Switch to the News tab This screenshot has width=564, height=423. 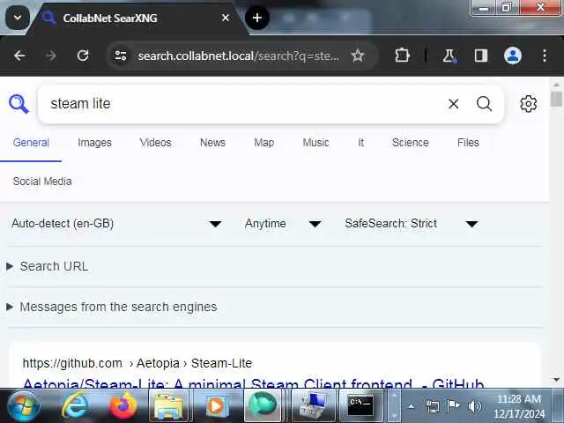tap(212, 143)
